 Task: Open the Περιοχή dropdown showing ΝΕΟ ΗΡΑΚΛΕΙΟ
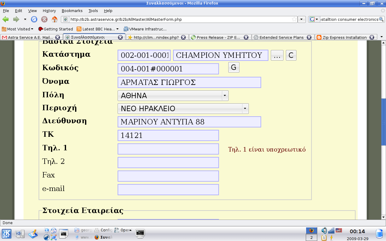[x=183, y=108]
